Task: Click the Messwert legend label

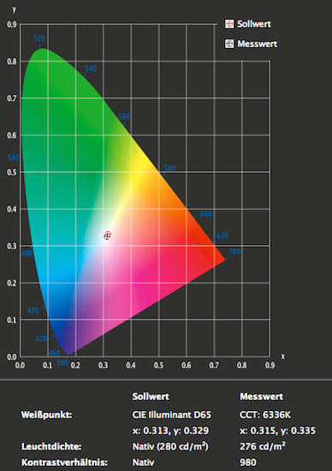Action: pos(258,44)
